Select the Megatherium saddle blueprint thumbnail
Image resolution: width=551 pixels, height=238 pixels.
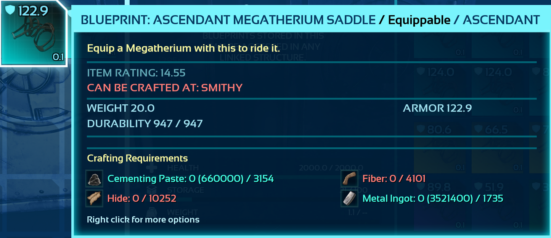coord(34,34)
